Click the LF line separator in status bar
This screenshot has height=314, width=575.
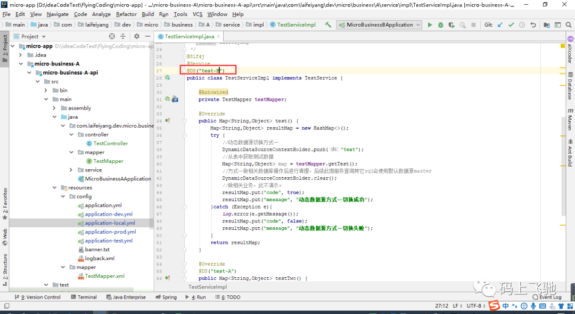coord(457,305)
